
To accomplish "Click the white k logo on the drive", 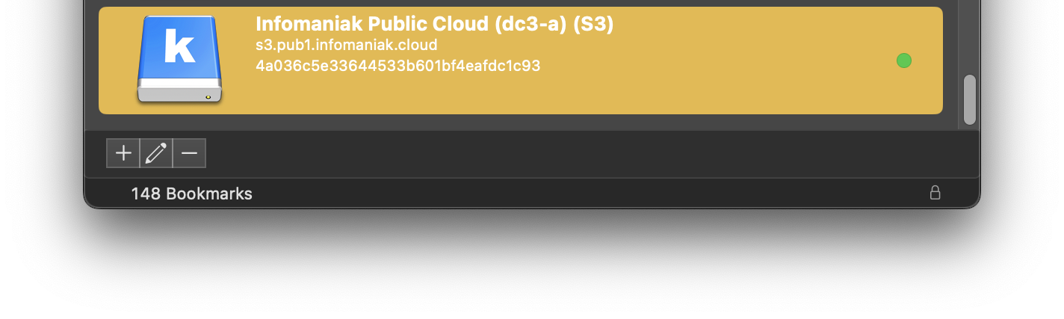I will click(179, 46).
